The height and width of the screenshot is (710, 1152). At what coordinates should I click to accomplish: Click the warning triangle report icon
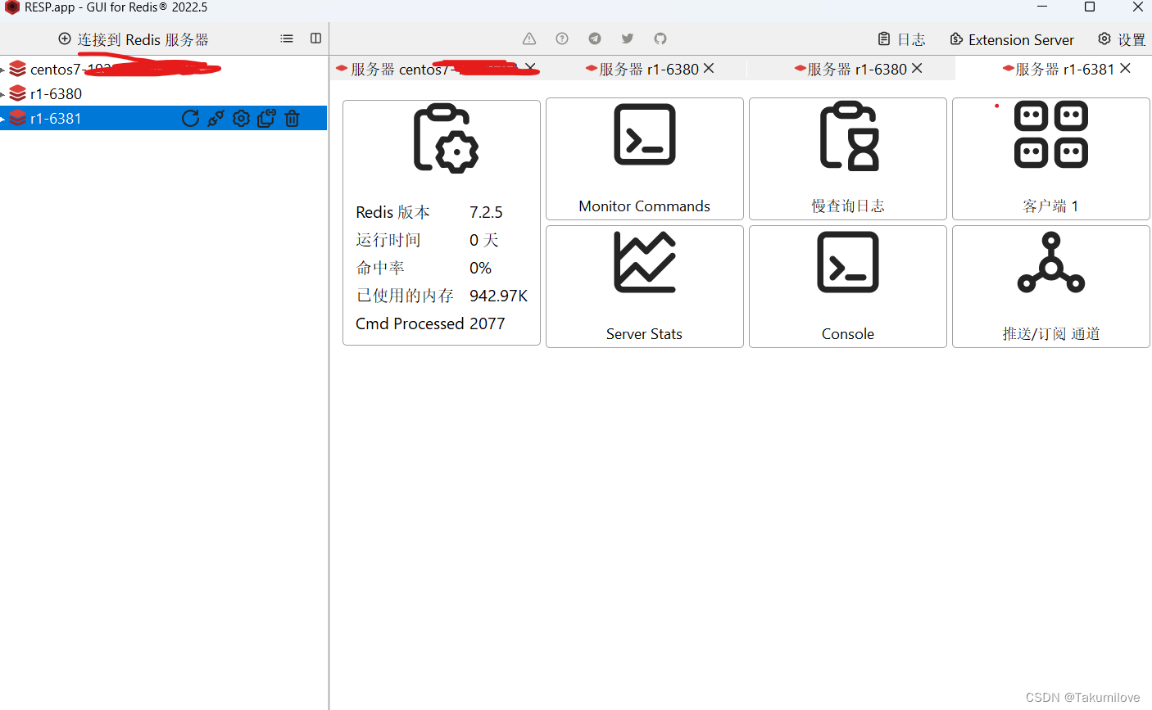click(529, 38)
